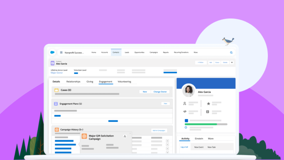Switch to the Opportunities tab
Screen dimensions: 284x160
[139, 52]
